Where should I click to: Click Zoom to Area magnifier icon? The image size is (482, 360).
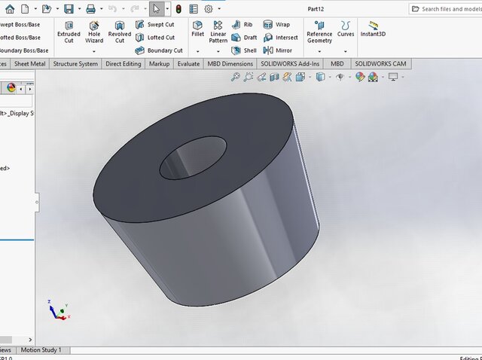[249, 77]
